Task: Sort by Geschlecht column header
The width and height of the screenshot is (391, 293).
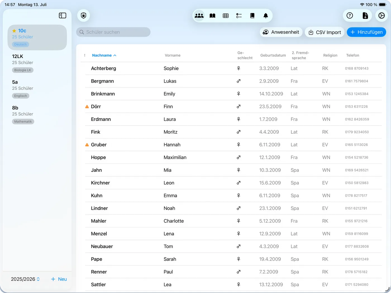Action: click(x=245, y=55)
